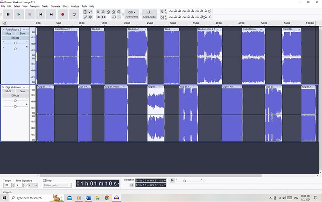Screen dimensions: 322x202
Task: Open the Tracks menu
Action: coord(45,7)
